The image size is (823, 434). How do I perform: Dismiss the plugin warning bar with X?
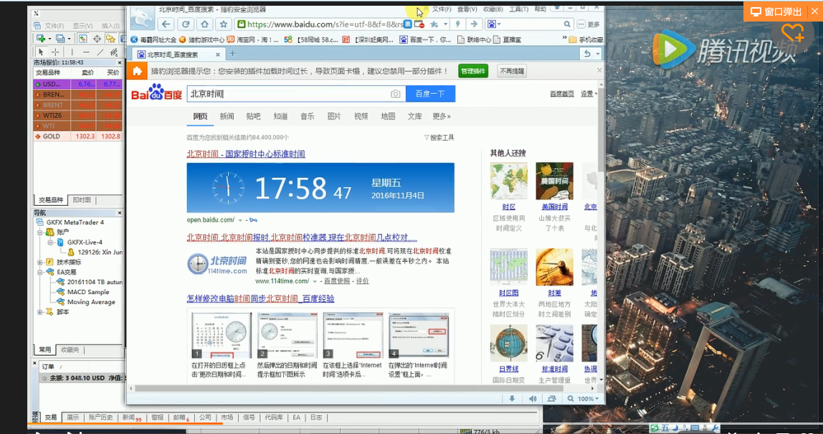599,70
